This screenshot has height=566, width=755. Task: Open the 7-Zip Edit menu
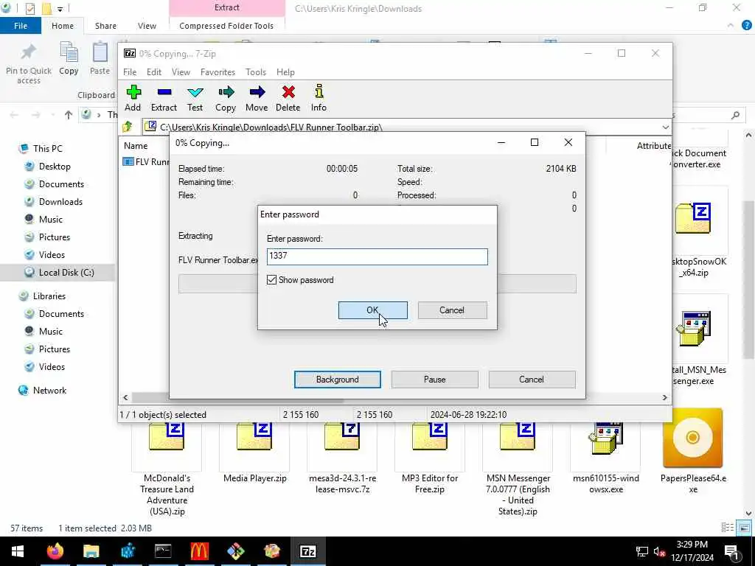point(154,72)
